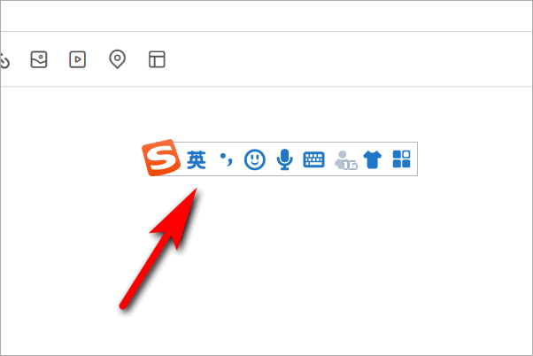The width and height of the screenshot is (533, 356).
Task: Click the red arrow annotation
Action: pyautogui.click(x=159, y=248)
